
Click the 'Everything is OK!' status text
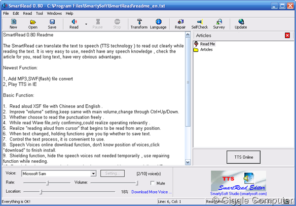[x=16, y=202]
